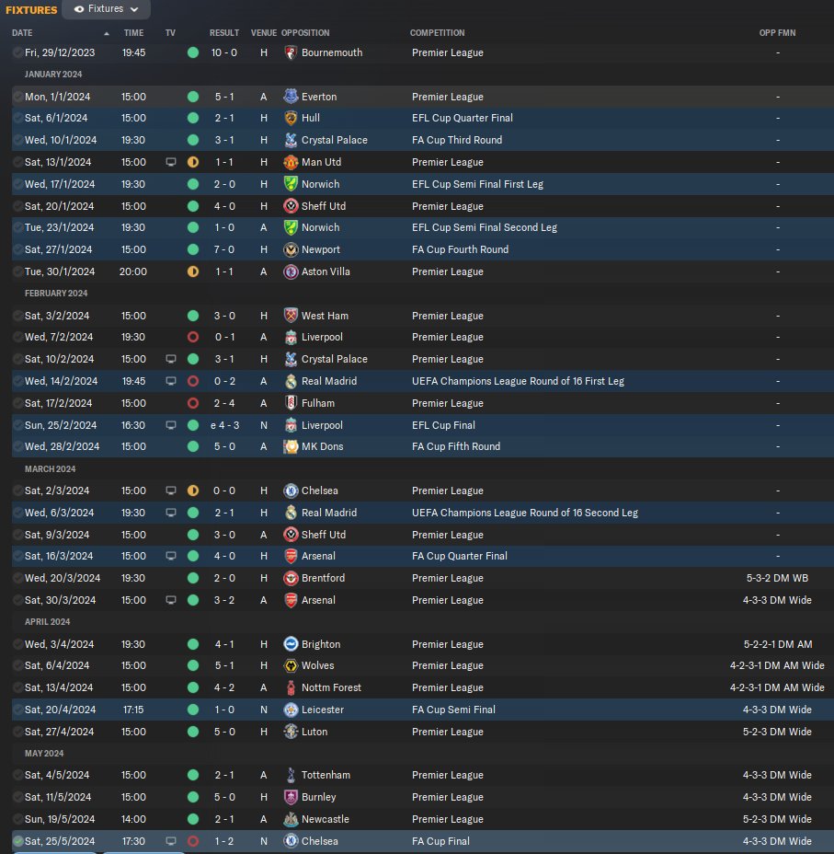Click the FIXTURES panel title
The height and width of the screenshot is (854, 834).
[x=31, y=10]
